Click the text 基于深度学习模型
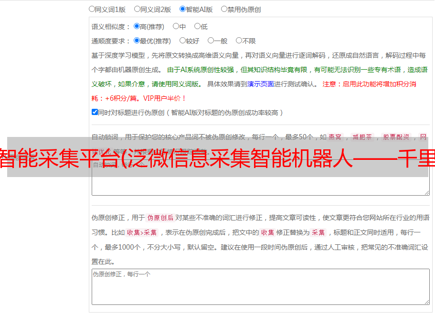The image size is (435, 314). [x=118, y=55]
